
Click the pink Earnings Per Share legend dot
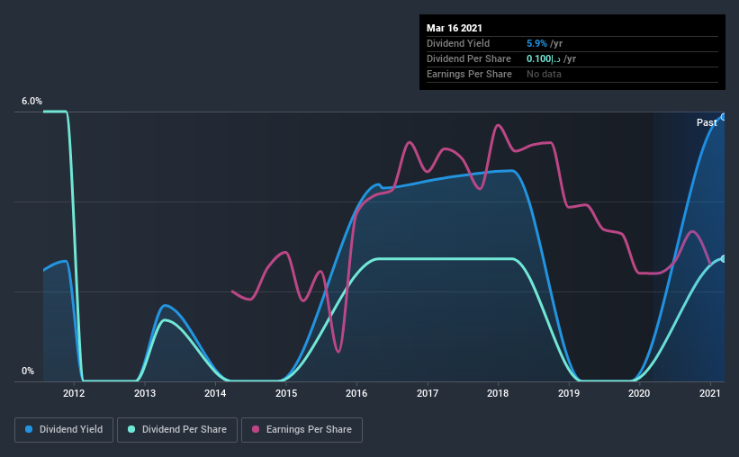point(256,429)
